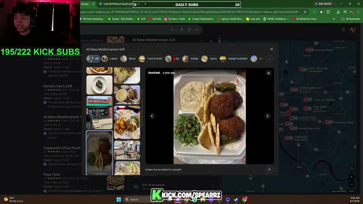
Task: Show Kabab koobideh photos
Action: (x=234, y=59)
